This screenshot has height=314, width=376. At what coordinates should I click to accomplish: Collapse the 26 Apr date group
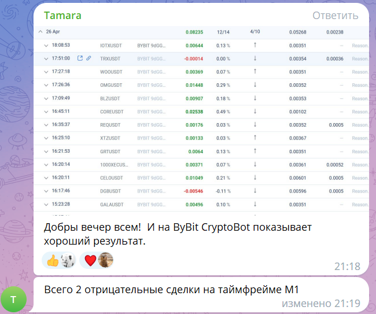point(40,32)
